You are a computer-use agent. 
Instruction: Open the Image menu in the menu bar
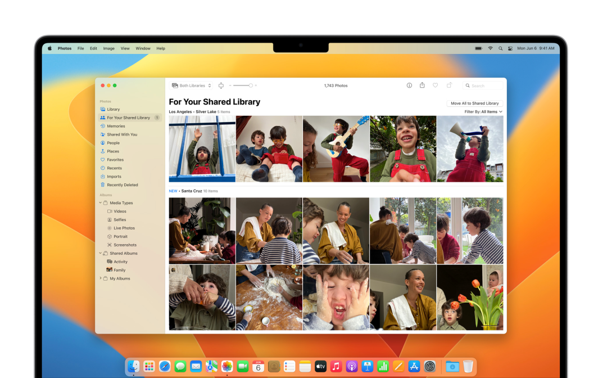click(x=108, y=48)
